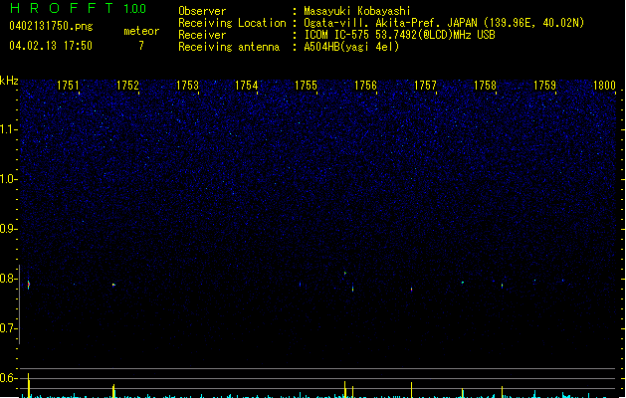
Task: Click the 1755 time tick label
Action: coord(307,87)
